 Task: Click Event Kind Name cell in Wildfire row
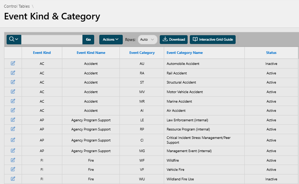tap(91, 160)
